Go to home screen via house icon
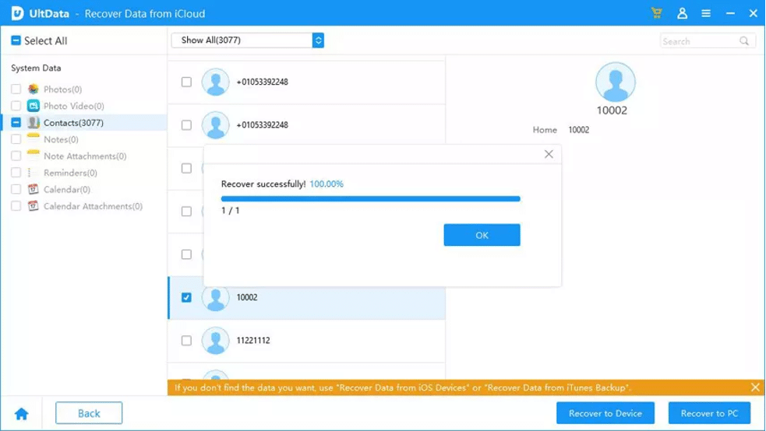This screenshot has width=766, height=431. click(x=22, y=414)
